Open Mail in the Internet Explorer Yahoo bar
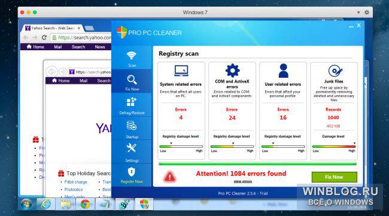The width and height of the screenshot is (389, 216). coord(83,81)
